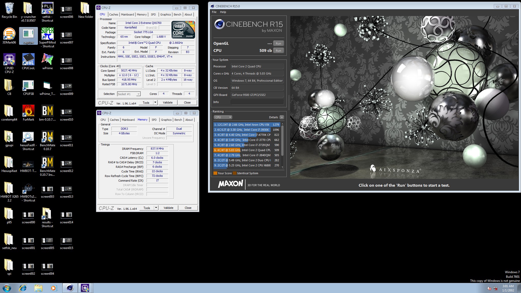Image resolution: width=521 pixels, height=293 pixels.
Task: Switch to Bench tab in bottom CPU-Z
Action: (178, 120)
